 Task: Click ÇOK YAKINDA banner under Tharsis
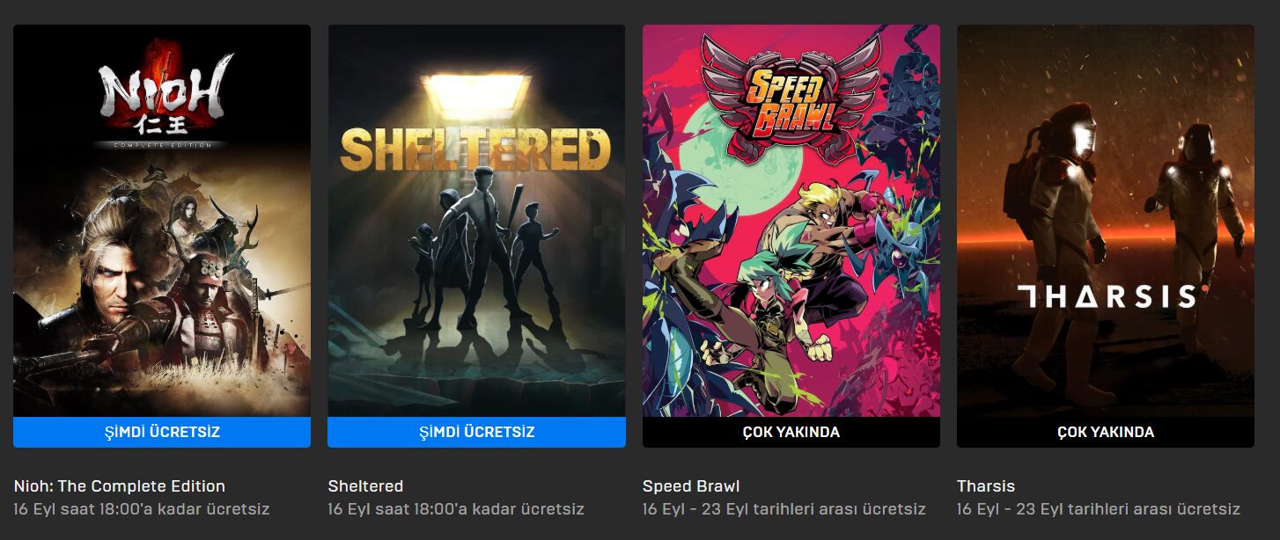click(1106, 432)
